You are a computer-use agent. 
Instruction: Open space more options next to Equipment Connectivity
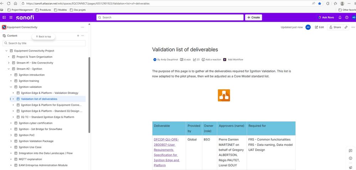82,27
